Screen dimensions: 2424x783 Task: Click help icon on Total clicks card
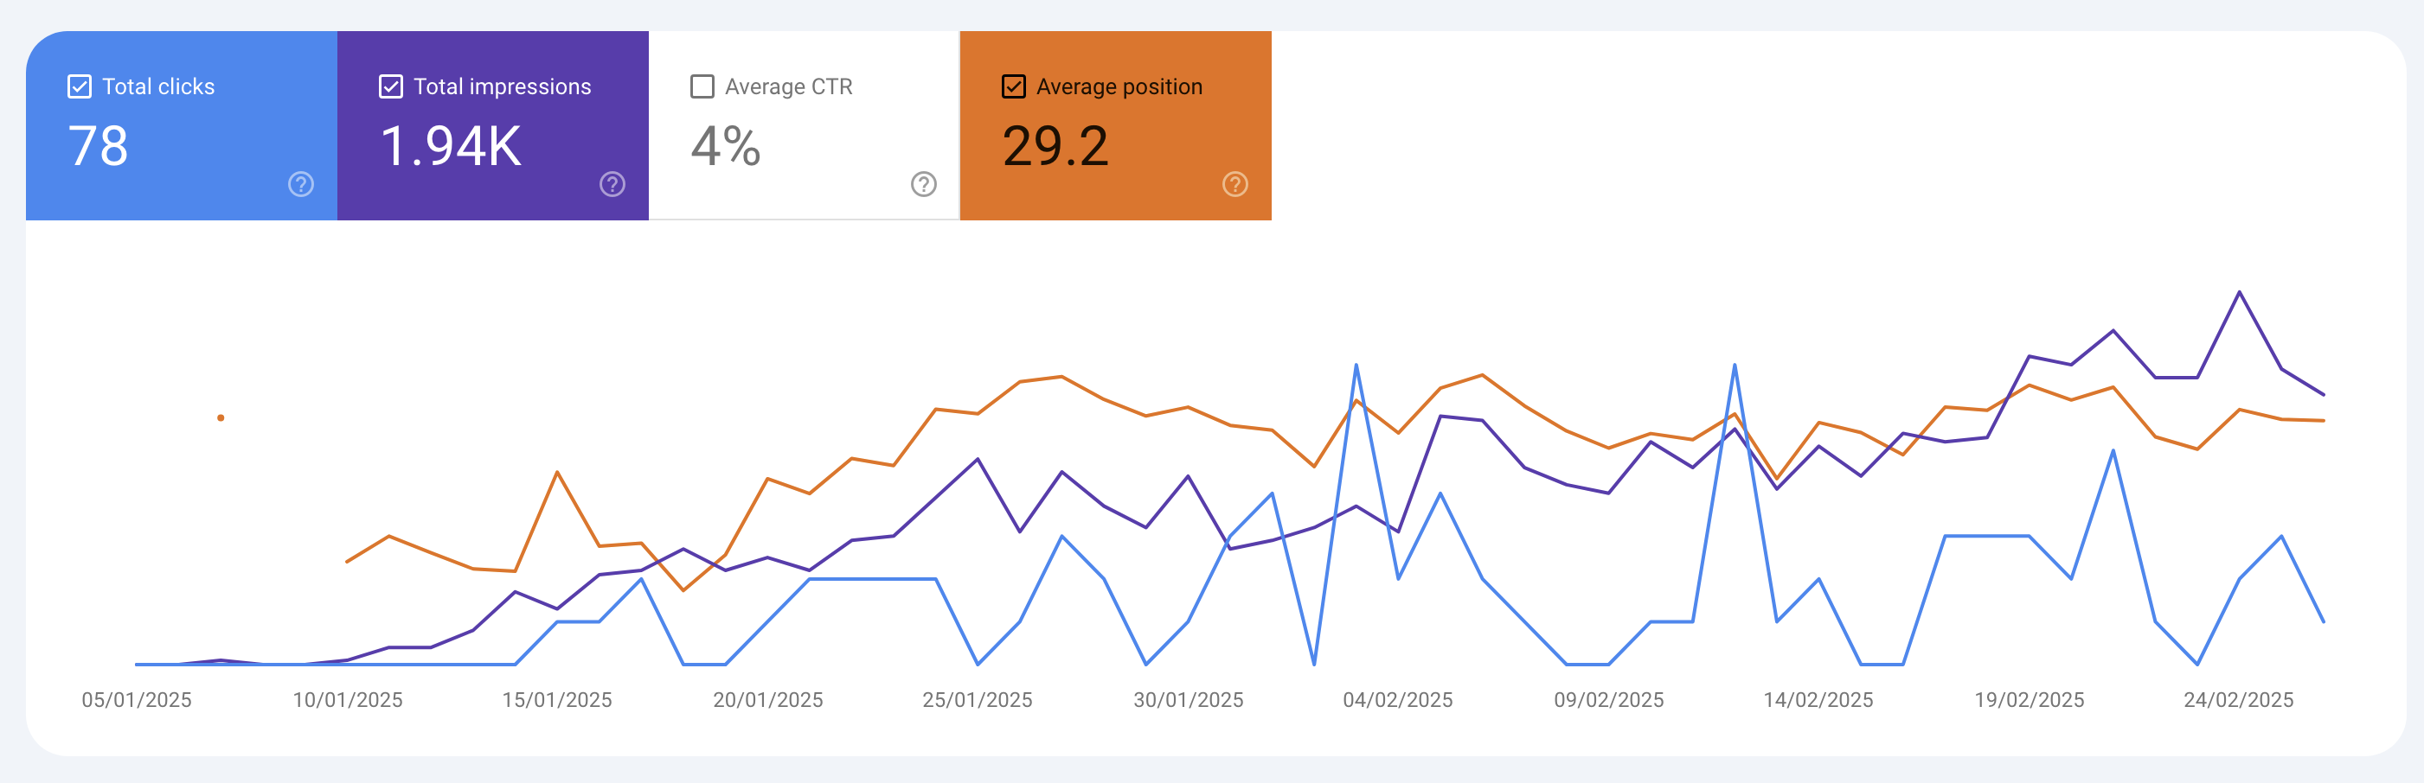300,184
